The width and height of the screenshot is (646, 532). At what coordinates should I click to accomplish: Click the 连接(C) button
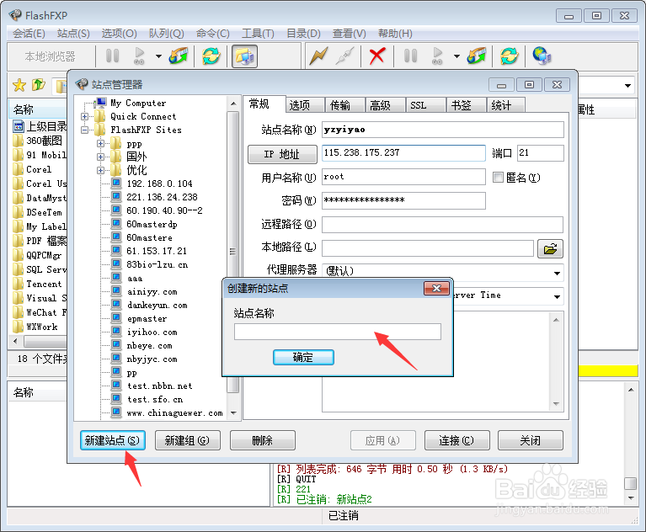point(456,440)
